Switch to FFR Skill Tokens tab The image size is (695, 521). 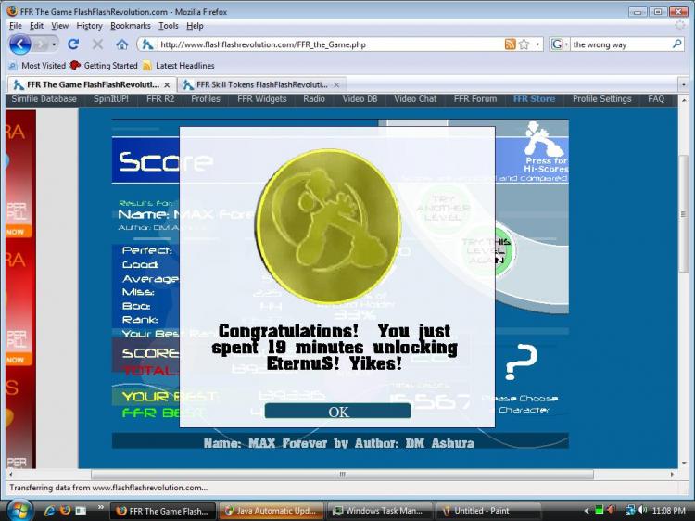261,84
